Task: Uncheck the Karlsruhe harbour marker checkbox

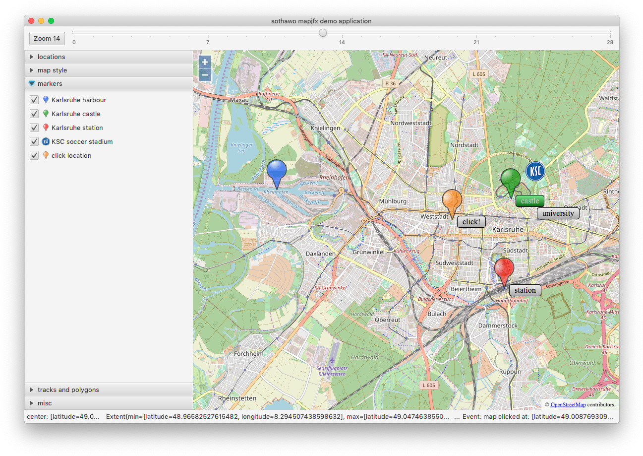Action: (34, 100)
